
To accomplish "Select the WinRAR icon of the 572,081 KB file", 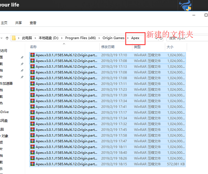I will pos(32,164).
